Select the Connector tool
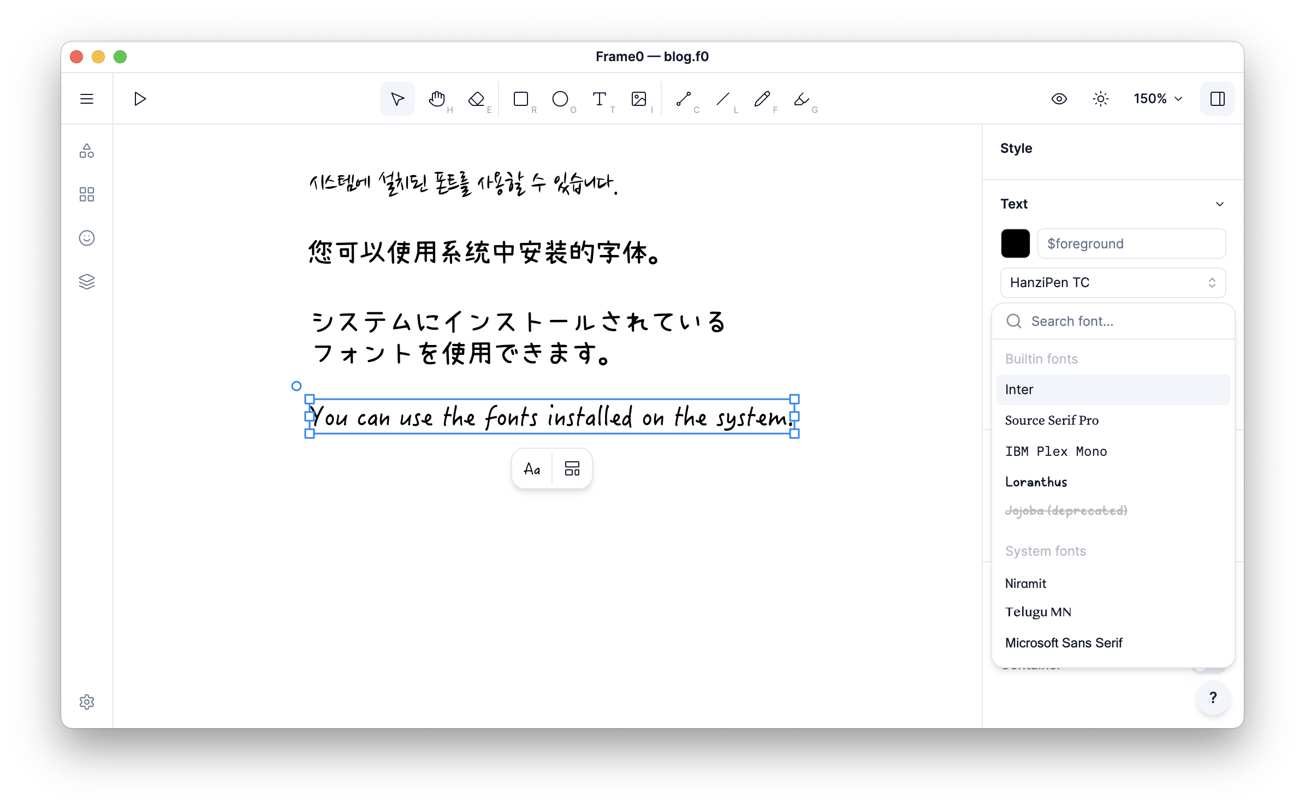1305x809 pixels. [684, 99]
